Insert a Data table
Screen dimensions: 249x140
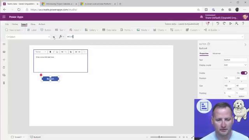[109, 30]
